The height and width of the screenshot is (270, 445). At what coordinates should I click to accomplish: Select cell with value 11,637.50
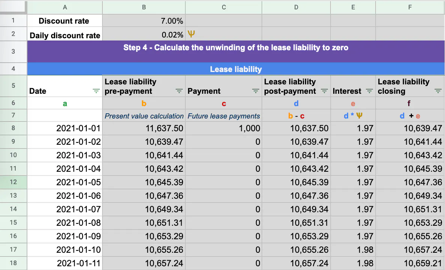tap(144, 128)
